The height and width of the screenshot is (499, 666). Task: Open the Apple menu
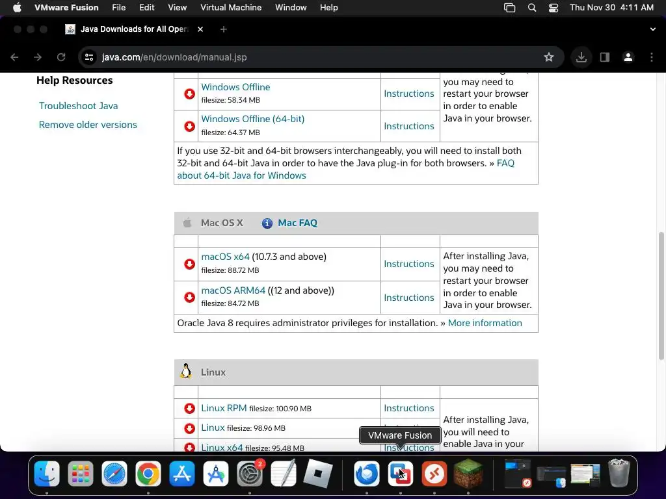pos(17,8)
